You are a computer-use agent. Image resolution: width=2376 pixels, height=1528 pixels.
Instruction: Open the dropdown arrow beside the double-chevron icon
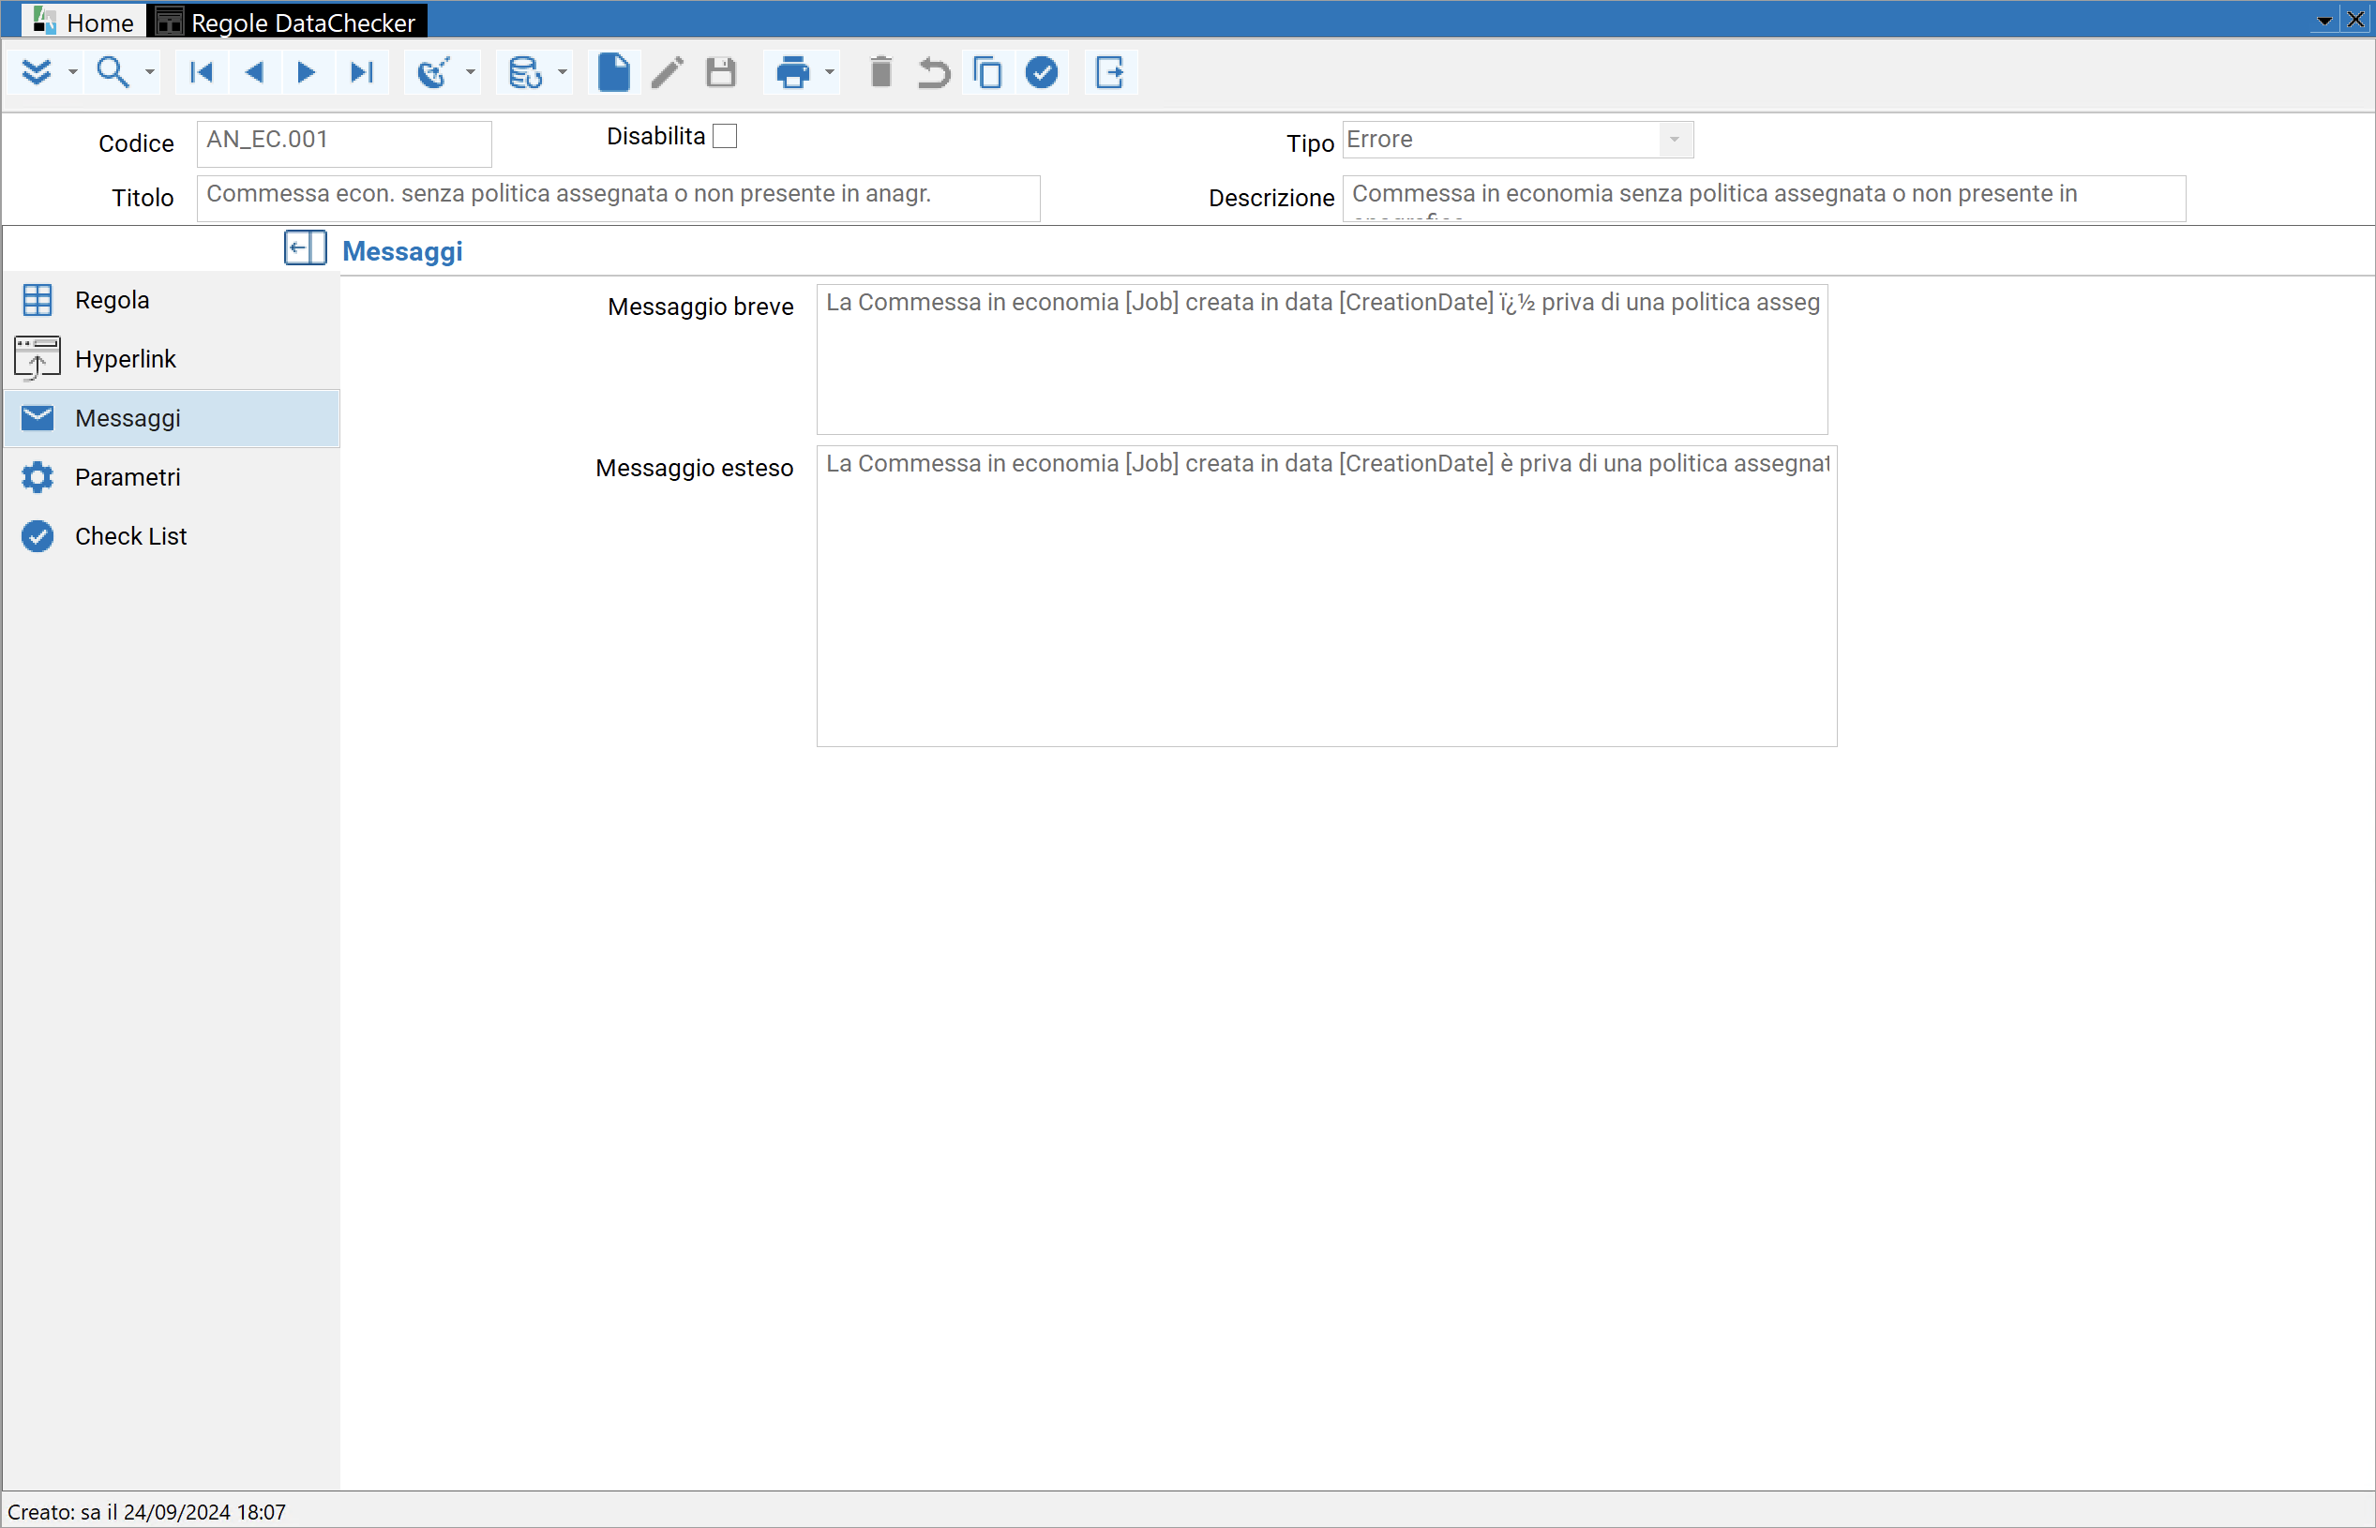[72, 72]
